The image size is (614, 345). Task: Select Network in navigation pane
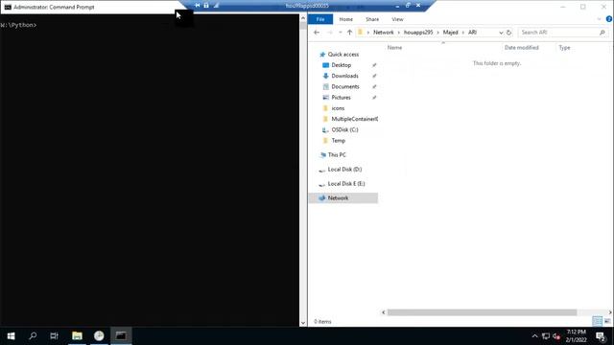tap(338, 198)
